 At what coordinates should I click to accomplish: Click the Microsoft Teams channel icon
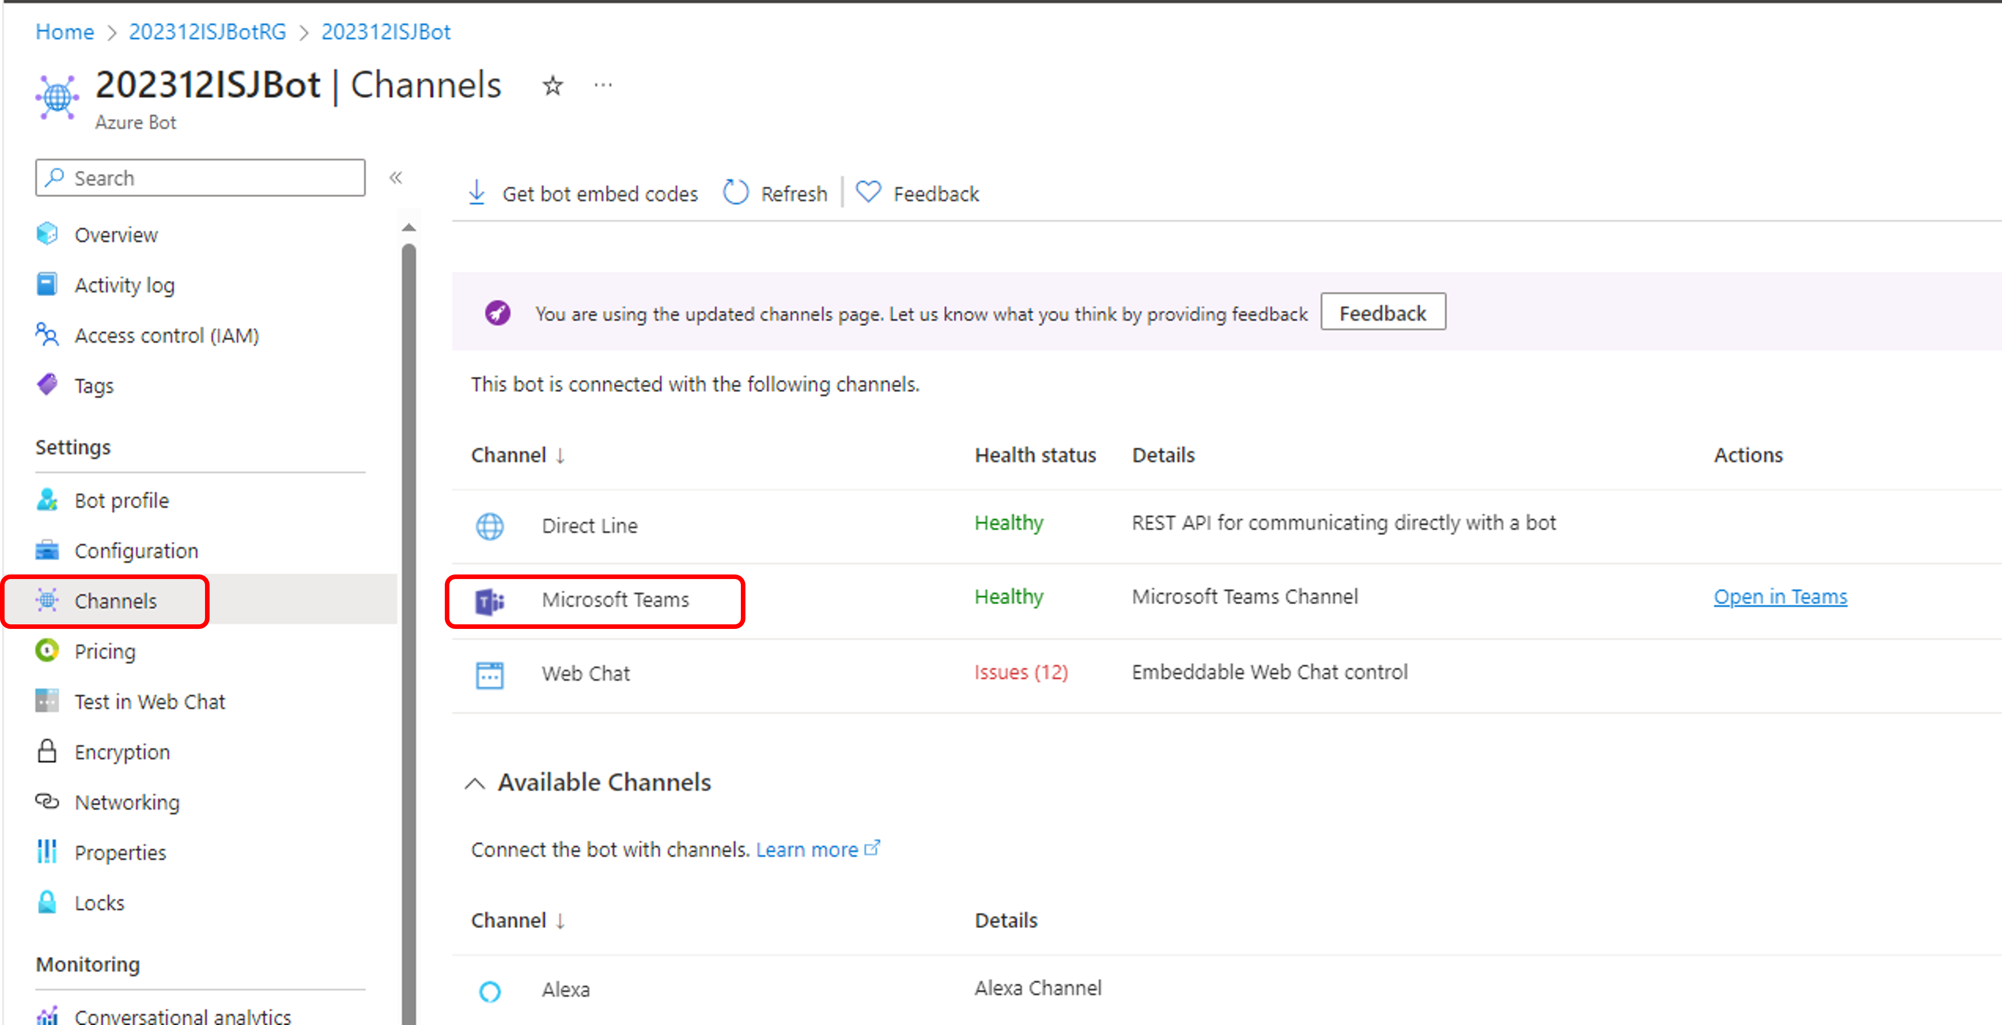coord(490,601)
